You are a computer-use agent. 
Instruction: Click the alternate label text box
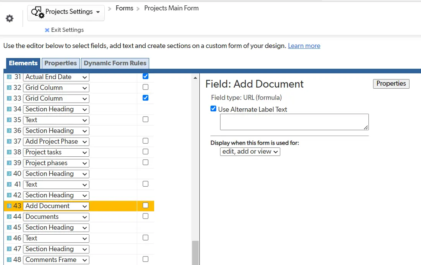tap(294, 122)
